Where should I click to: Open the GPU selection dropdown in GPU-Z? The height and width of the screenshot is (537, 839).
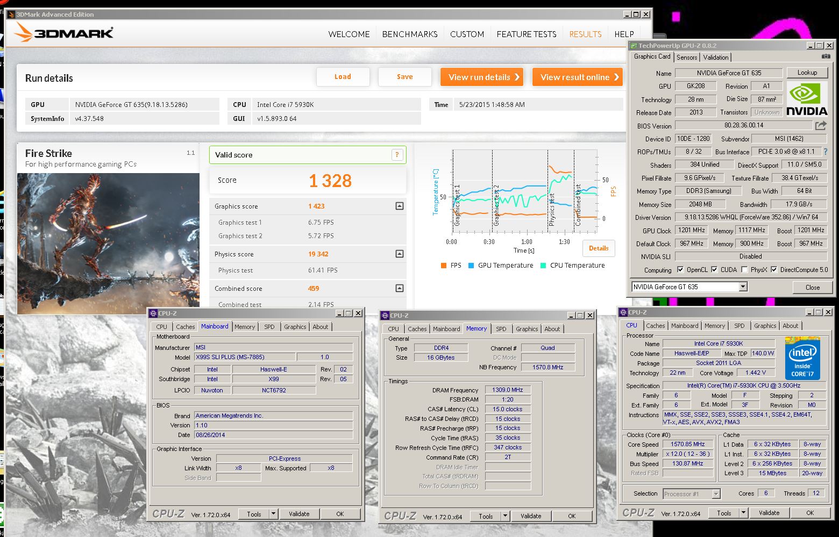[x=743, y=287]
